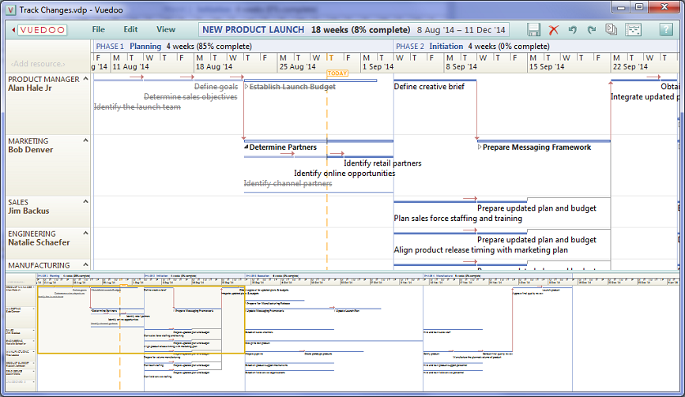Click the Undo arrow icon

tap(573, 30)
